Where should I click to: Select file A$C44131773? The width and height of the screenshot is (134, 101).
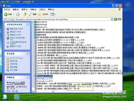tap(42, 27)
